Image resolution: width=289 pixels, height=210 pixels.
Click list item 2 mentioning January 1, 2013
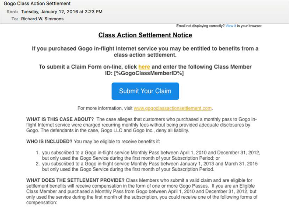tap(147, 166)
